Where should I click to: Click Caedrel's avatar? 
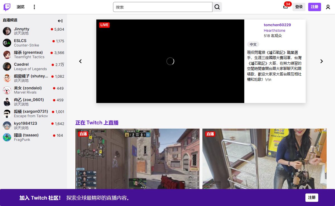point(7,67)
